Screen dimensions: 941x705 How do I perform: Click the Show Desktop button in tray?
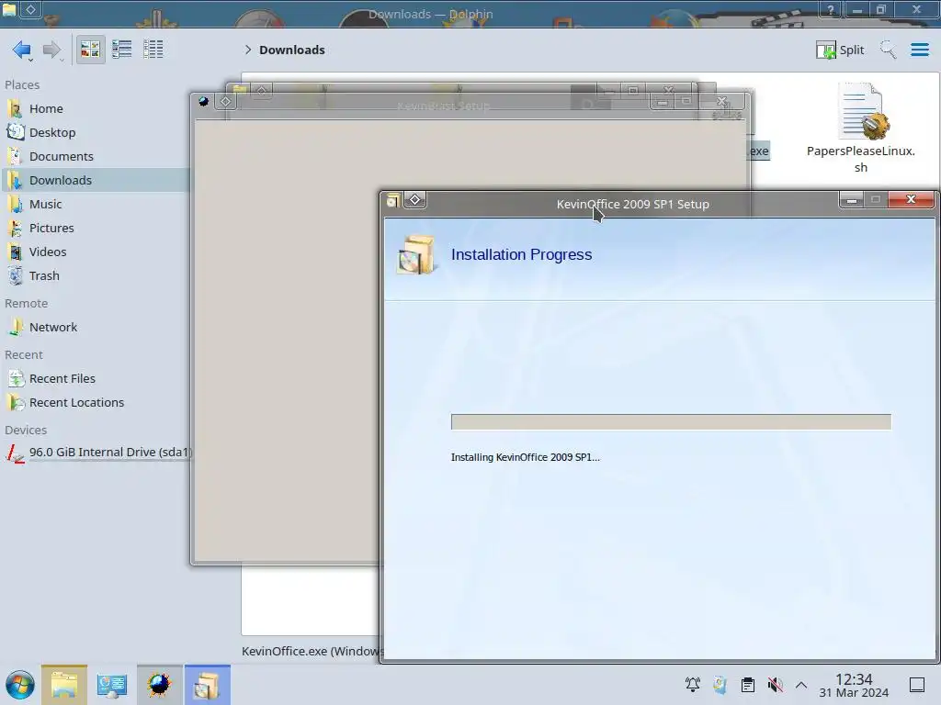pos(917,685)
